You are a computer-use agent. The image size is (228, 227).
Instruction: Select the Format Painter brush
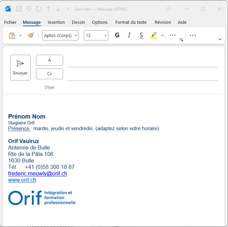point(31,35)
